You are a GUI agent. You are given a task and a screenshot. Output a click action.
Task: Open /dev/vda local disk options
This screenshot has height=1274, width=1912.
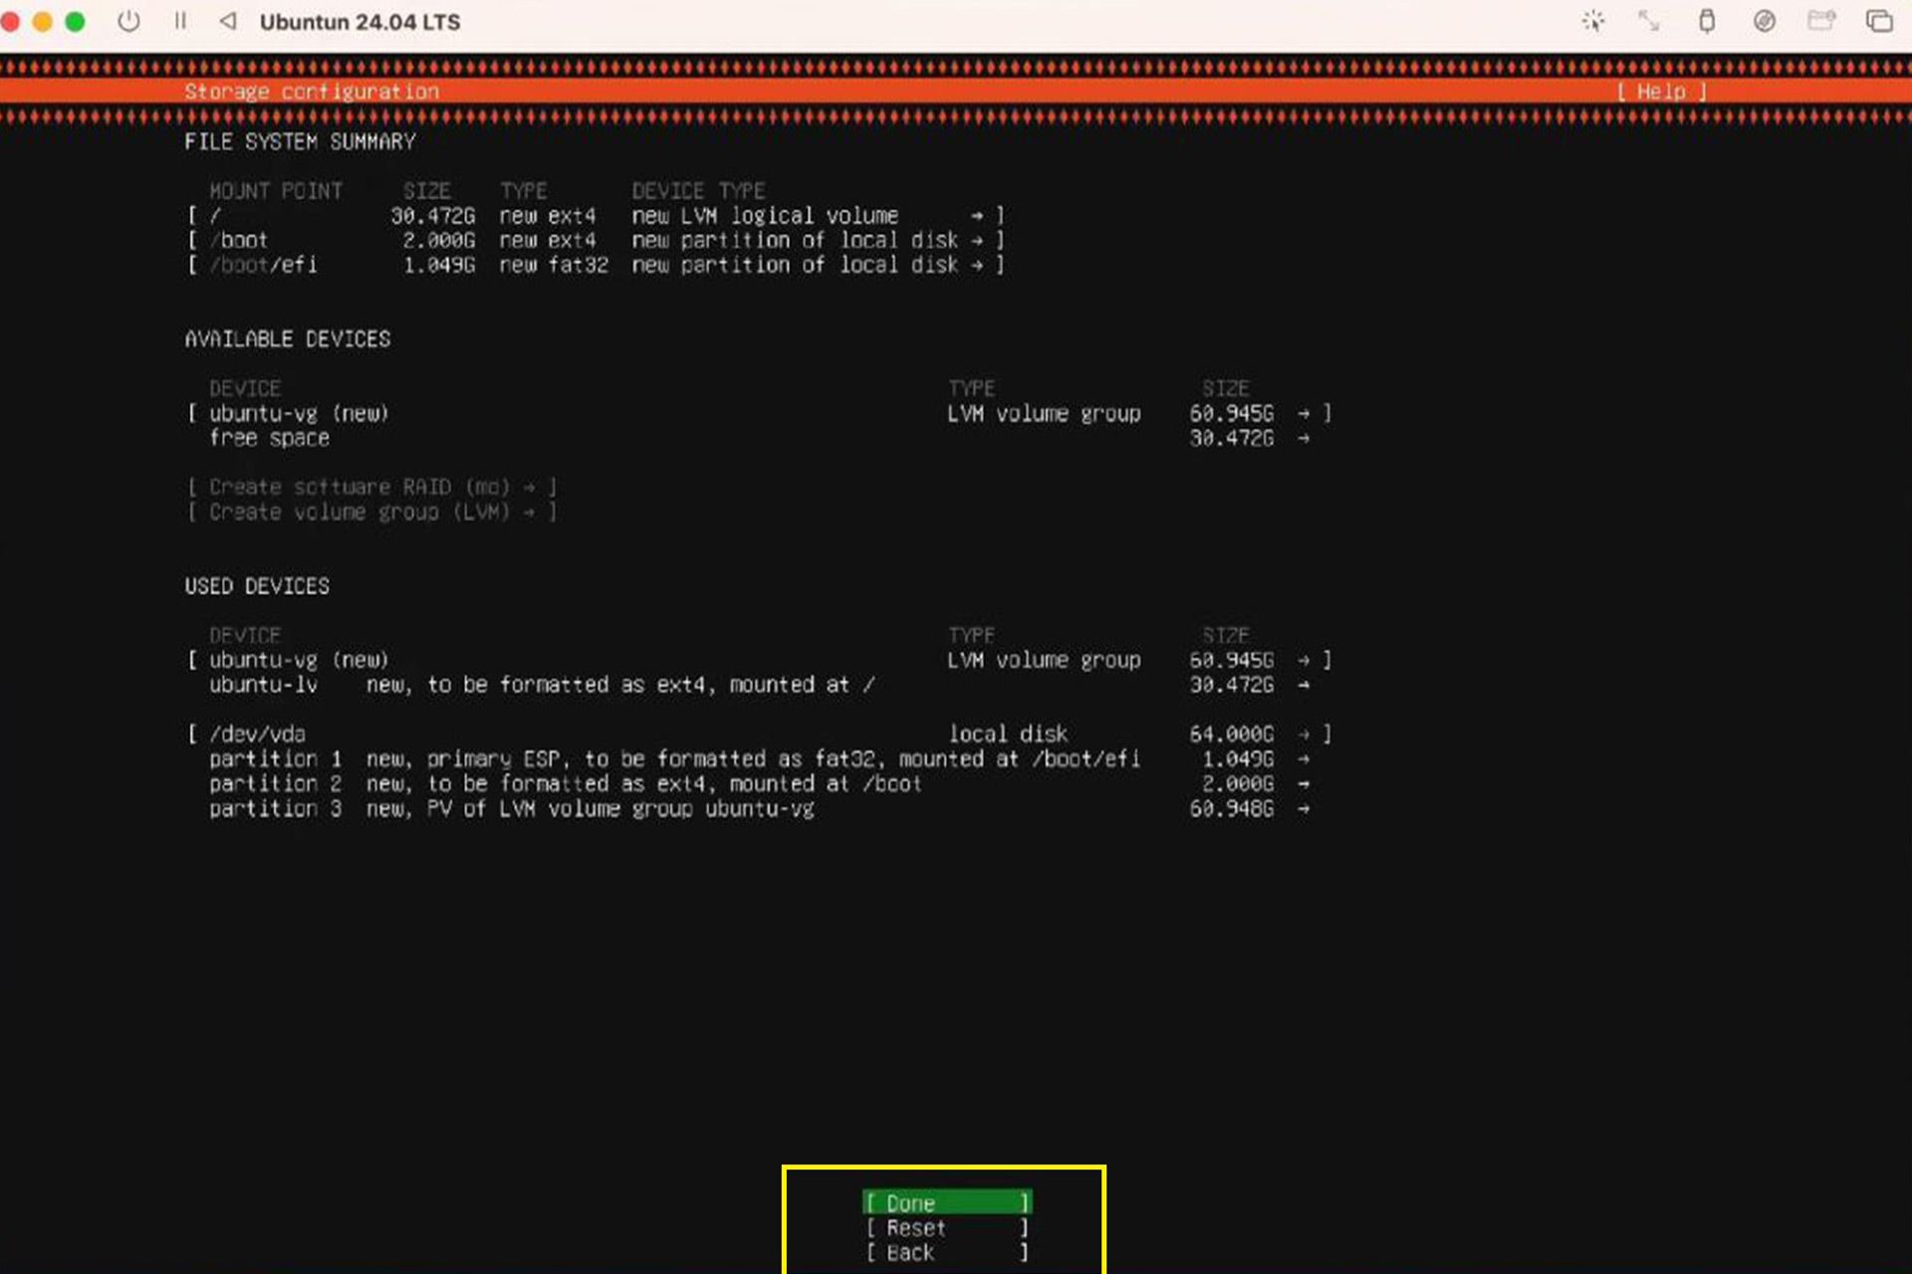[x=759, y=734]
